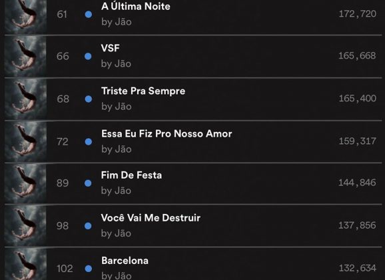
Task: Click the blue dot beside Barcelona
Action: (89, 269)
